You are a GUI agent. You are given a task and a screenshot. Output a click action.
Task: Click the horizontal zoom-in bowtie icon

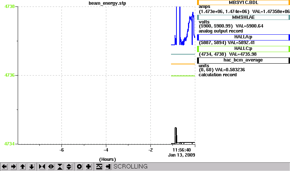point(42,167)
